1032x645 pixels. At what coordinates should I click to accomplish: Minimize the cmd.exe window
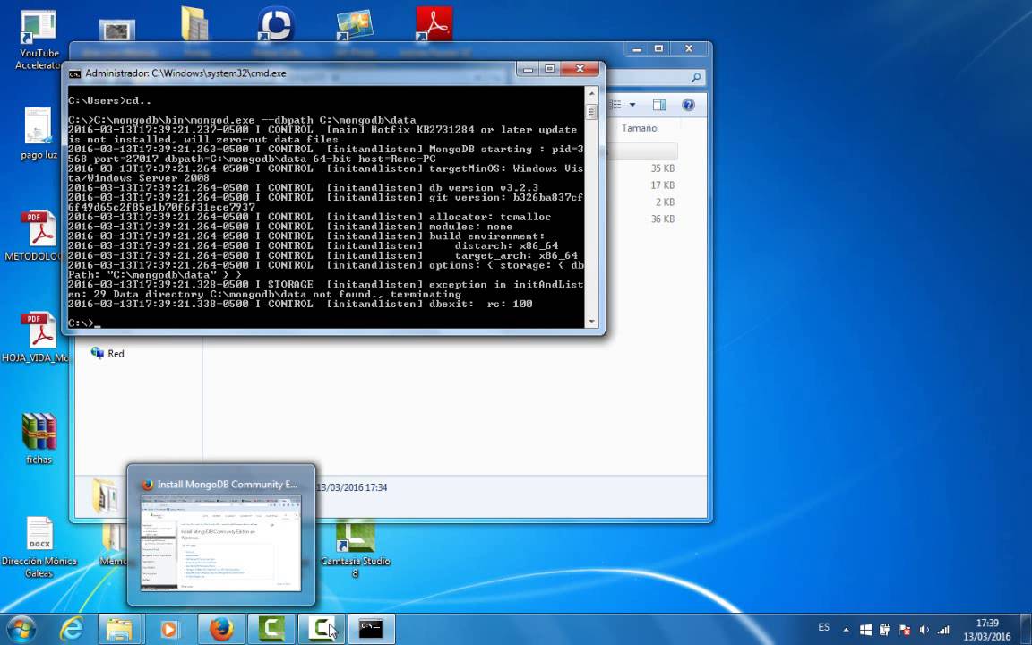click(527, 68)
